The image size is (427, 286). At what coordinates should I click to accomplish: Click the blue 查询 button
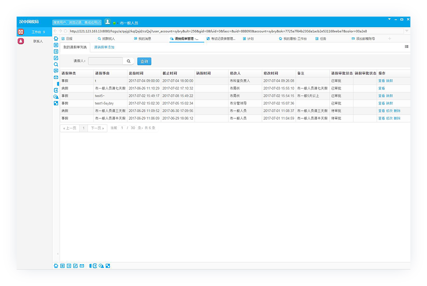[144, 61]
